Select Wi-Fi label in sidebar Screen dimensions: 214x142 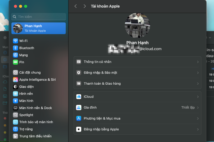click(23, 41)
